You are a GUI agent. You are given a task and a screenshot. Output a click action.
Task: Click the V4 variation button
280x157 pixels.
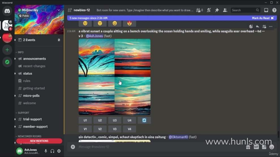[x=130, y=129]
